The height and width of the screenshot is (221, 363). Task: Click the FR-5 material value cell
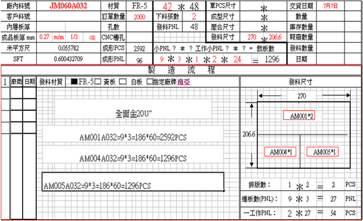click(x=139, y=6)
